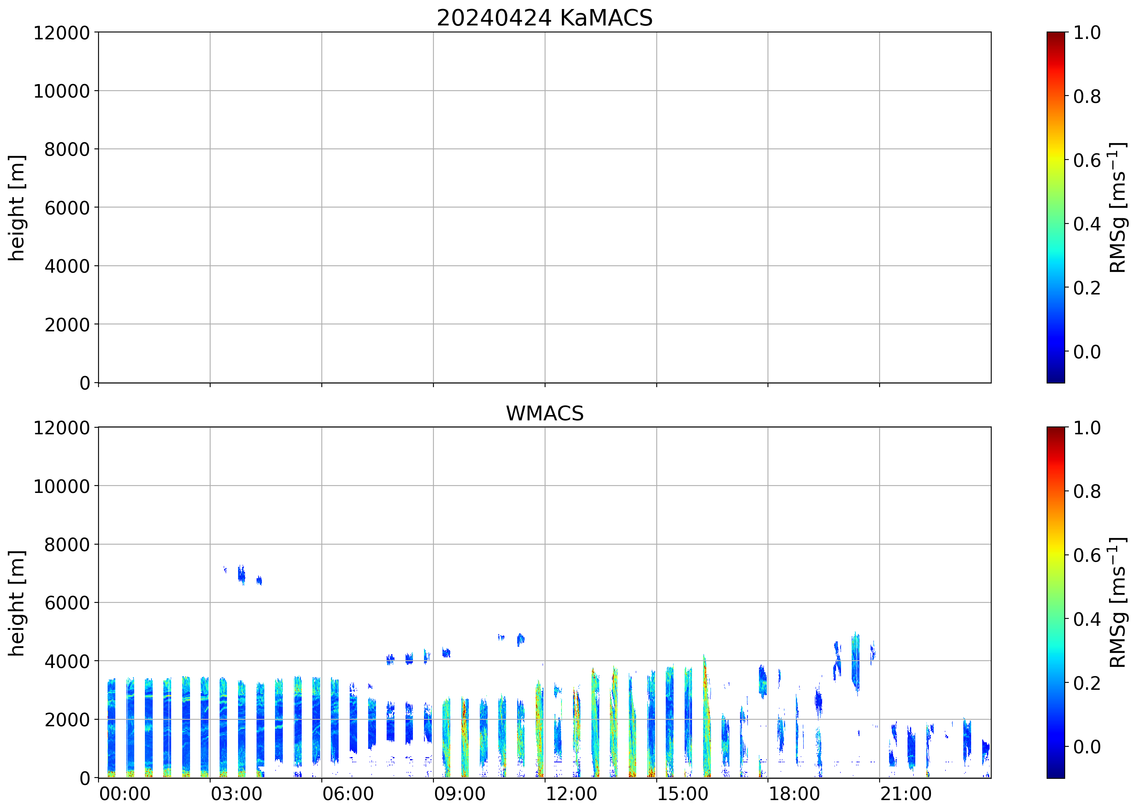Viewport: 1139px width, 812px height.
Task: Click the 8000 tick label on the WMACS plot
Action: [66, 545]
